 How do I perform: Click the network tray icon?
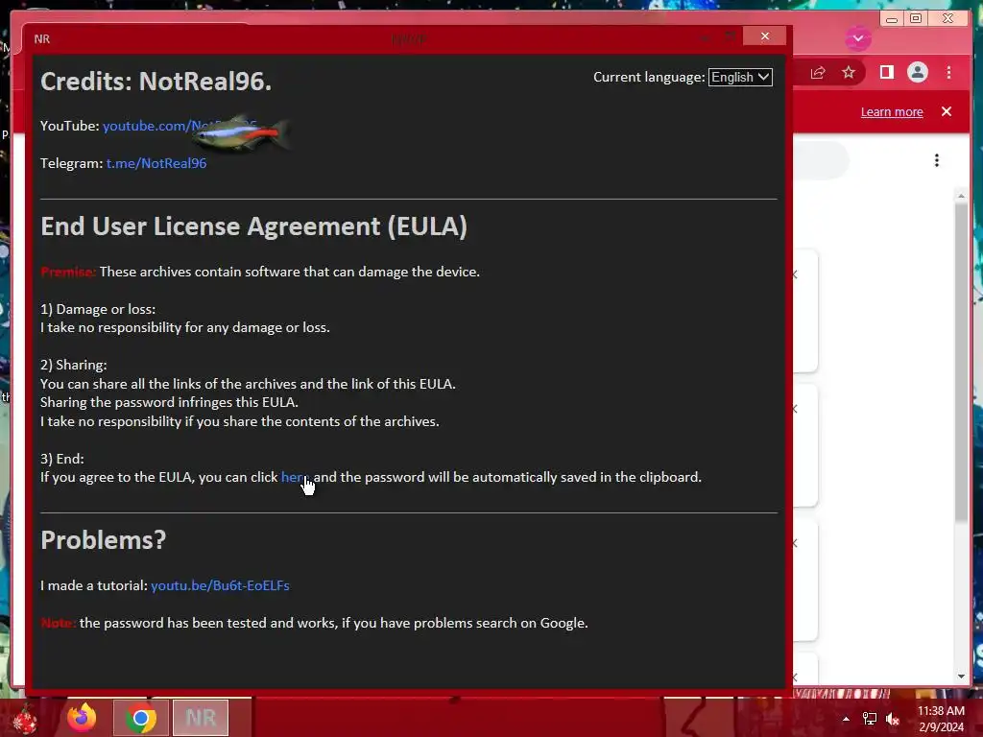coord(870,719)
